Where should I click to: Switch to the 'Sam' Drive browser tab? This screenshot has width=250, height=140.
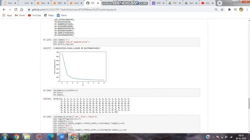tap(191, 3)
